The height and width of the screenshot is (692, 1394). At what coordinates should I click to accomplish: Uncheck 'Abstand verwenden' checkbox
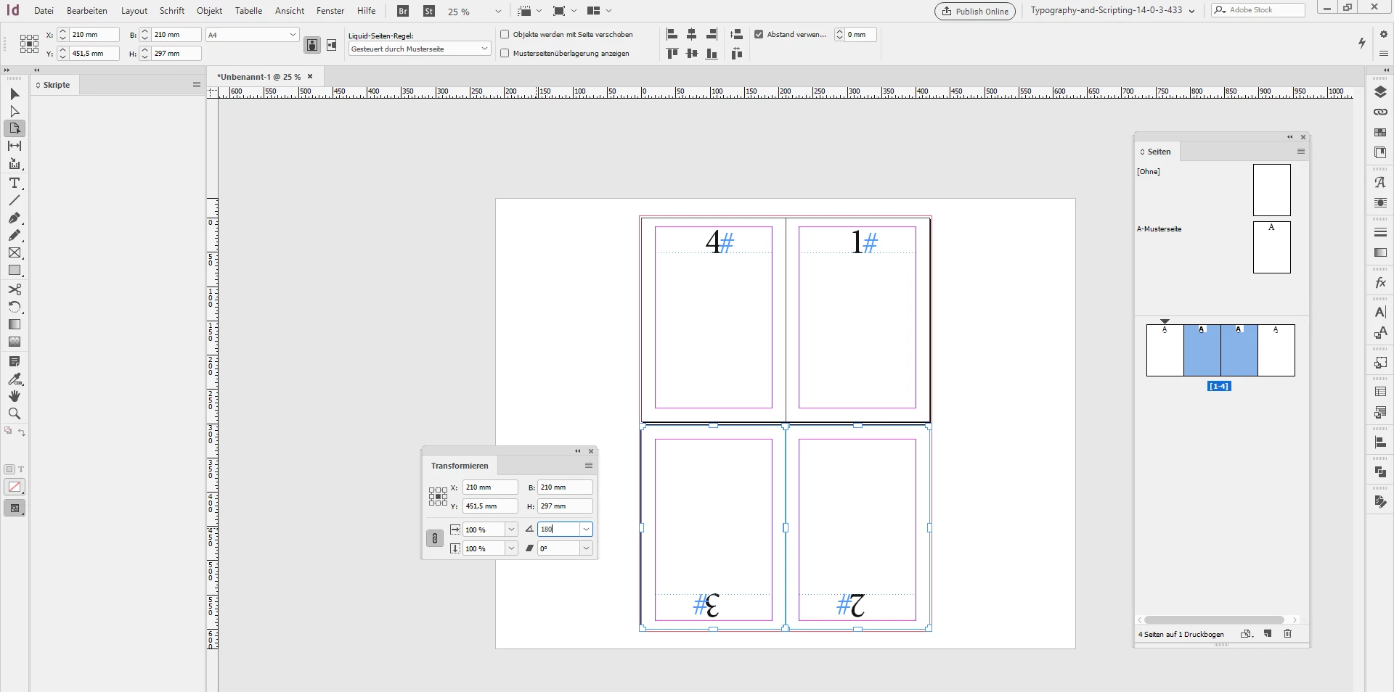tap(759, 34)
